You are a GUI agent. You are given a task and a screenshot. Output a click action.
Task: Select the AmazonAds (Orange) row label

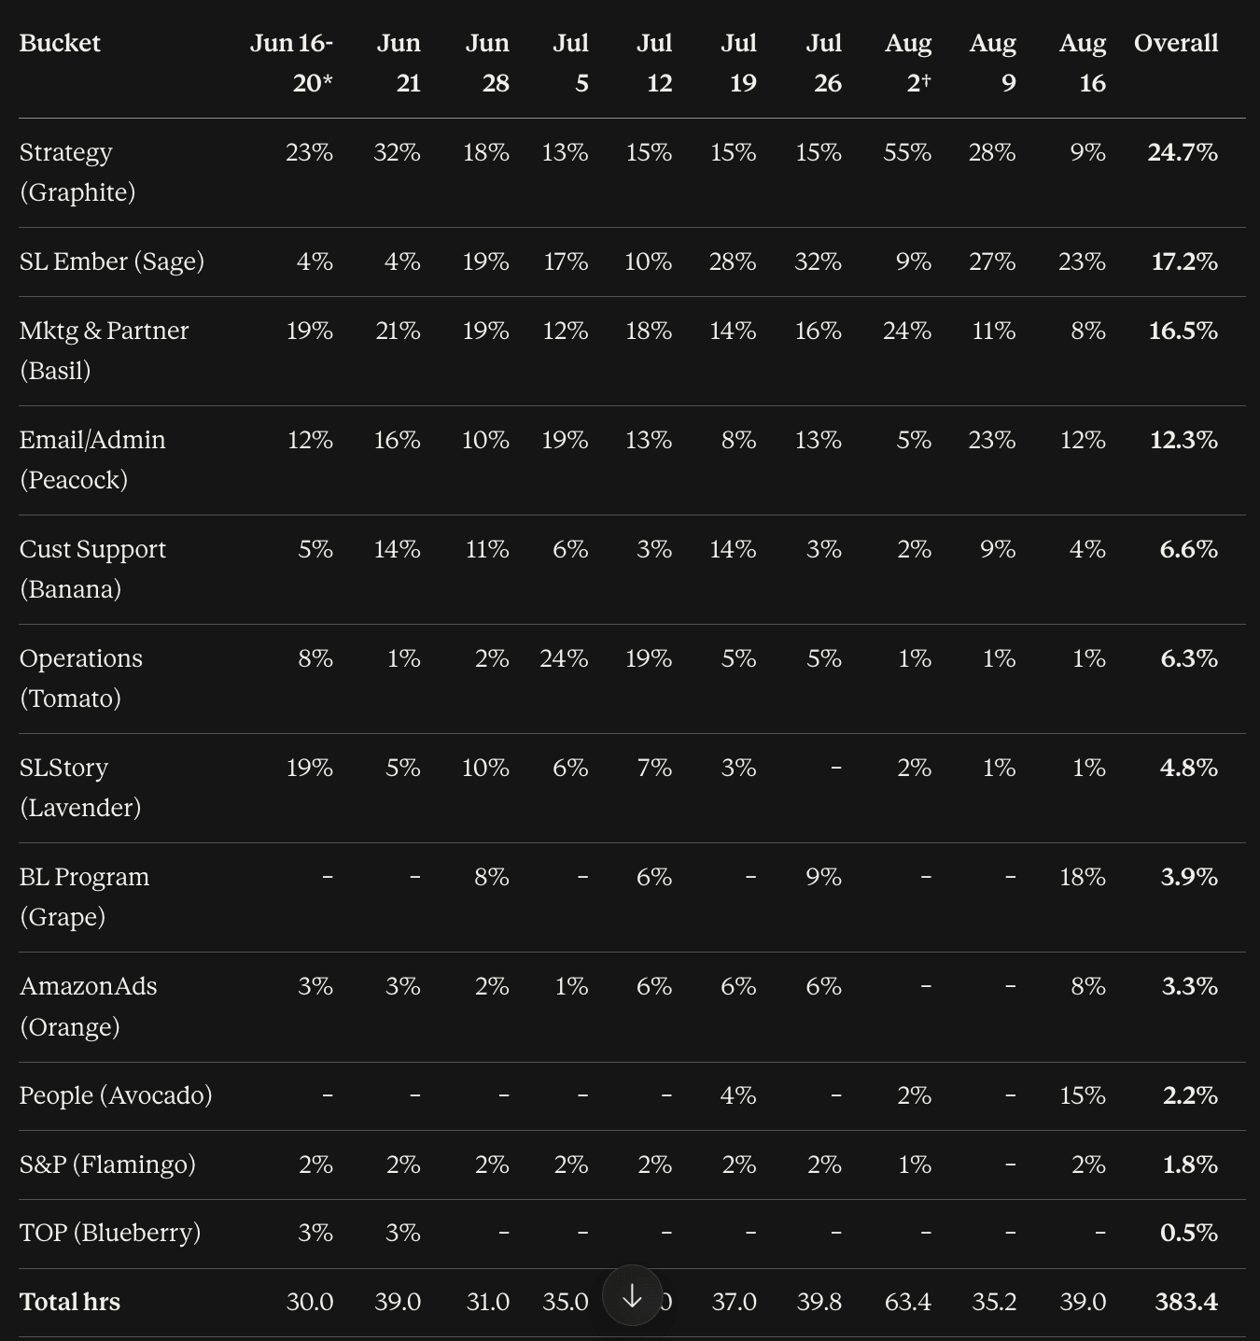[88, 1006]
